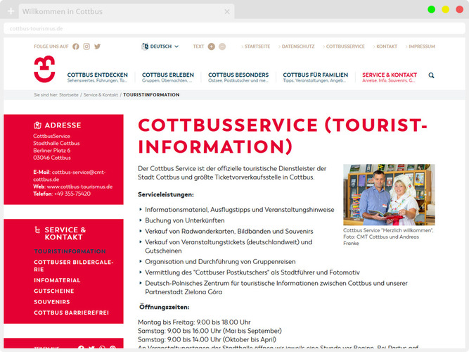
Task: Expand the Cottbus Erleben menu
Action: click(167, 77)
